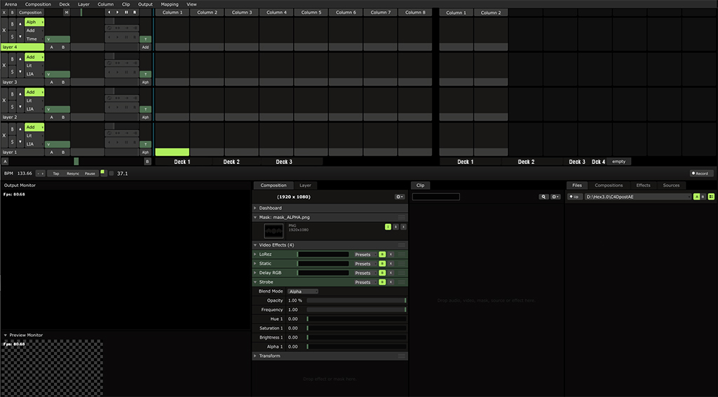Screen dimensions: 718x397
Task: Collapse the Mask section
Action: point(255,217)
